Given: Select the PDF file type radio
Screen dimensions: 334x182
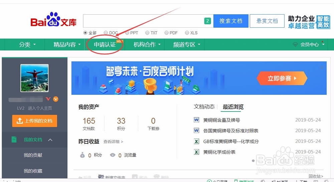Looking at the screenshot, I should pos(167,33).
